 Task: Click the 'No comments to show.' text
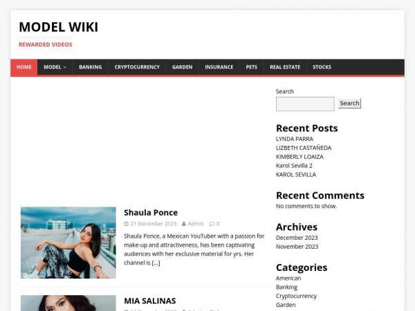[x=306, y=206]
